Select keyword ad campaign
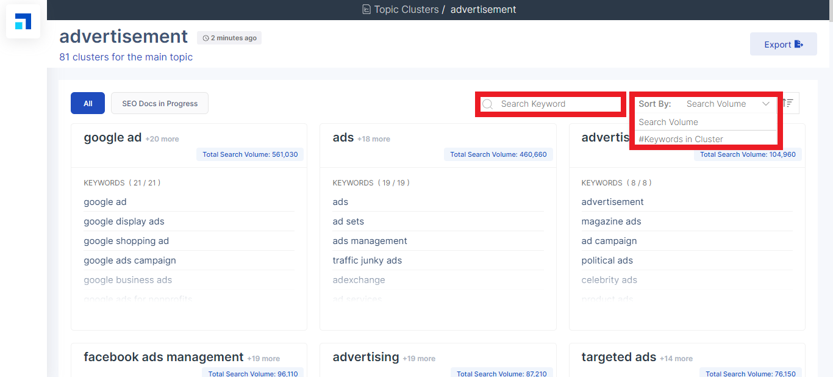Viewport: 833px width, 377px height. coord(609,241)
